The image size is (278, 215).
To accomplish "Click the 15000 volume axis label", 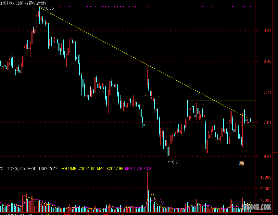I will (266, 200).
